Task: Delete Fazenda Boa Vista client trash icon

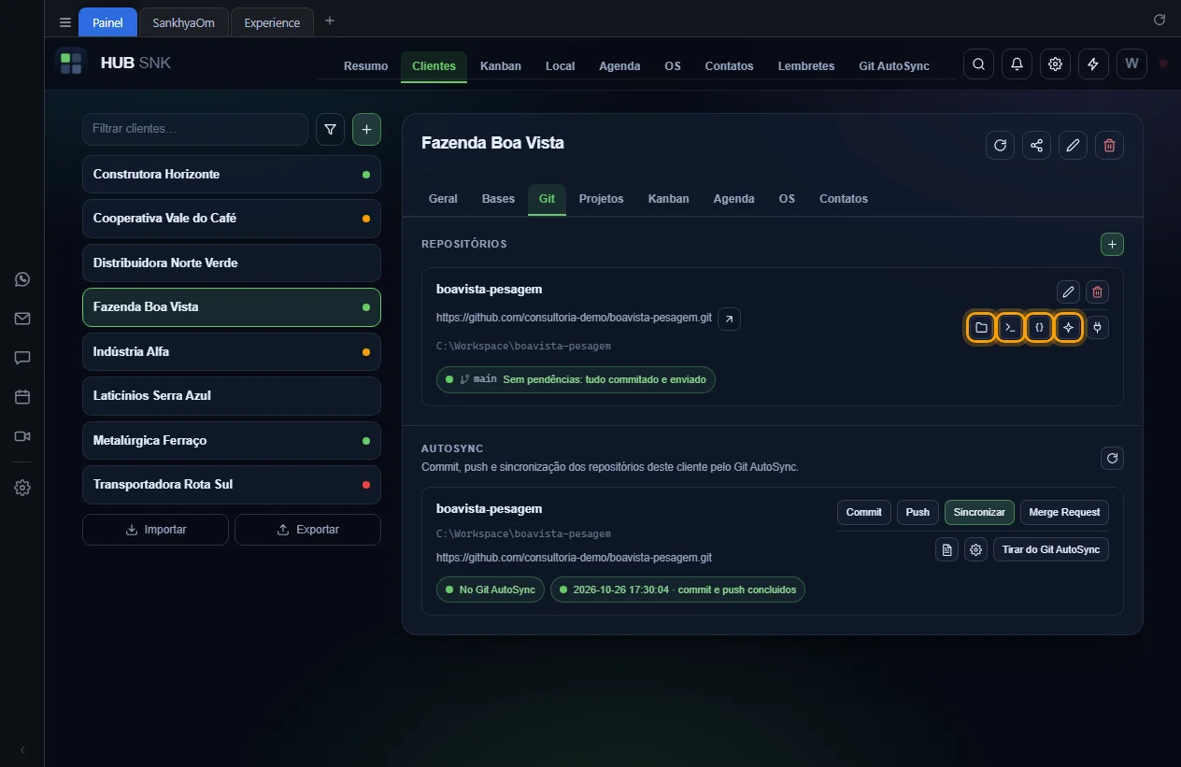Action: pos(1109,145)
